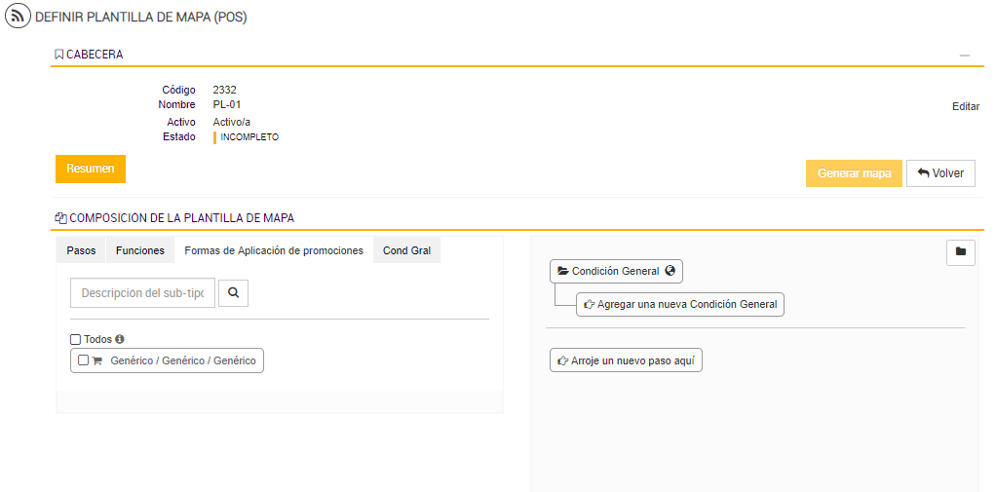Viewport: 996px width, 492px height.
Task: Click the Generar mapa button
Action: (854, 173)
